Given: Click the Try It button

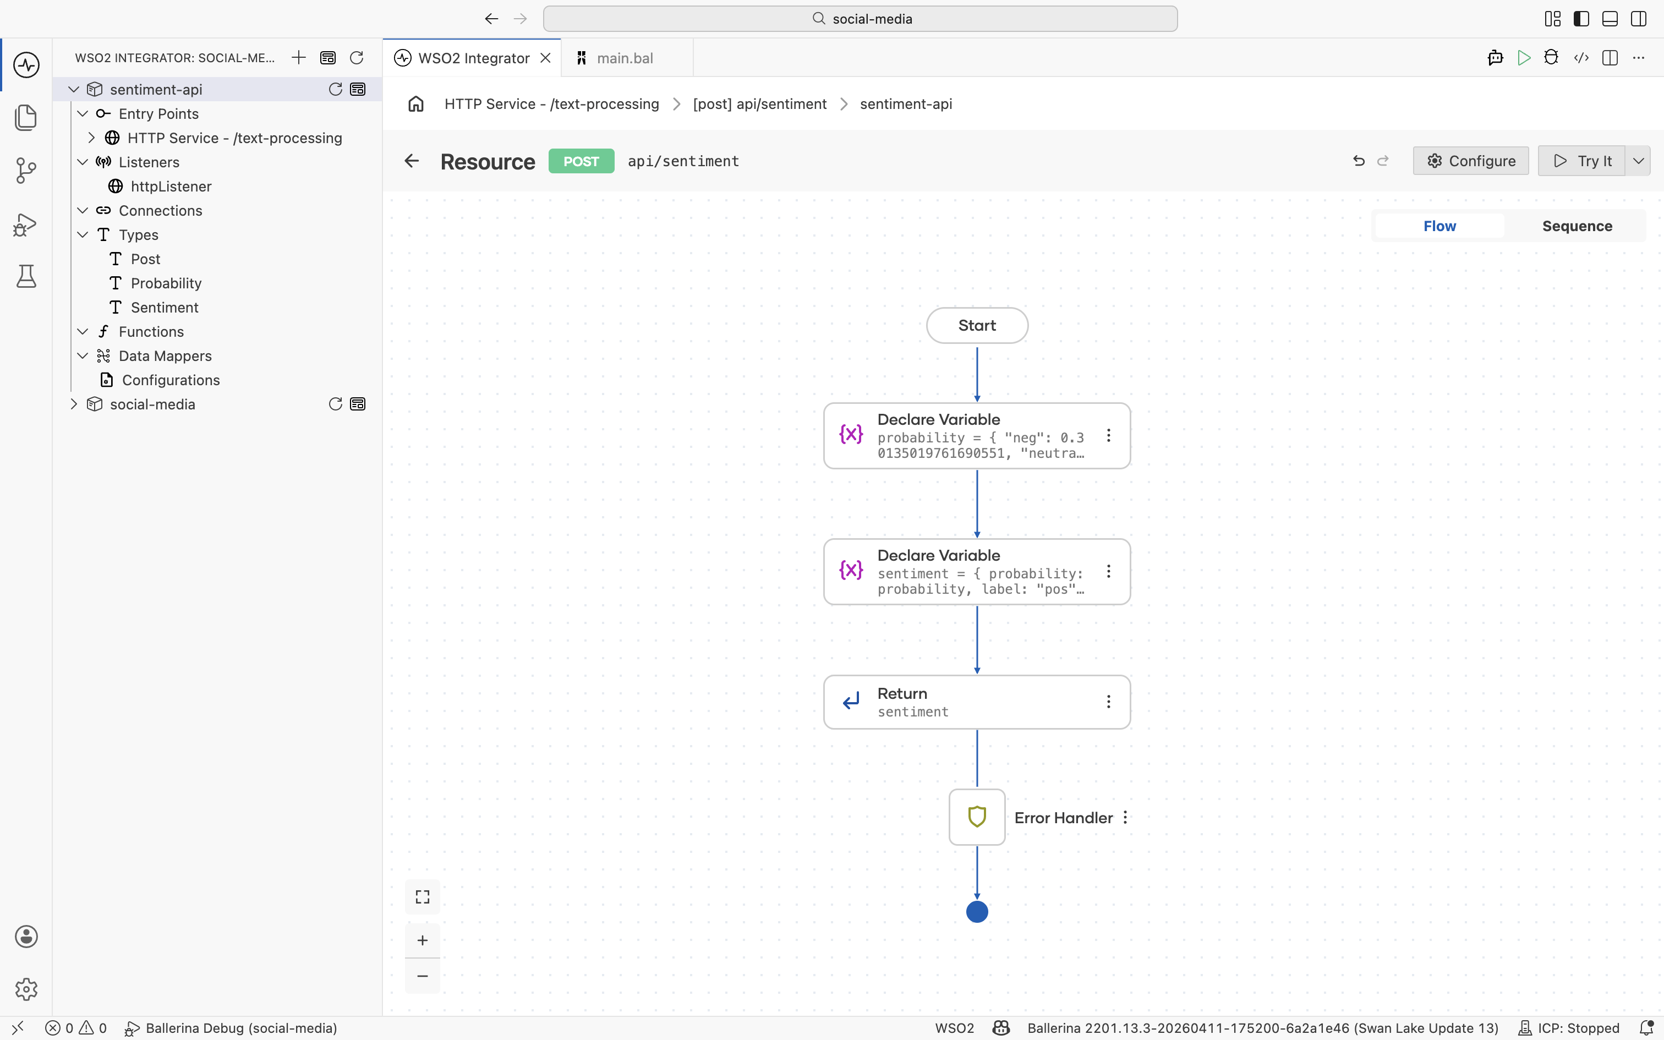Looking at the screenshot, I should [x=1581, y=161].
